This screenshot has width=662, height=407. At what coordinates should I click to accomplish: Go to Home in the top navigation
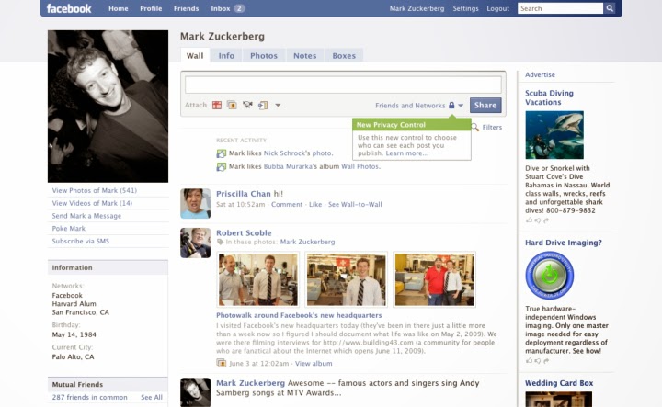[x=119, y=8]
